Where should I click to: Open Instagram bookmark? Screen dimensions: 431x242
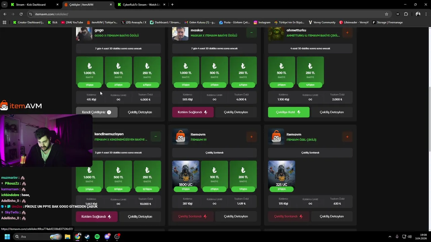[x=262, y=23]
